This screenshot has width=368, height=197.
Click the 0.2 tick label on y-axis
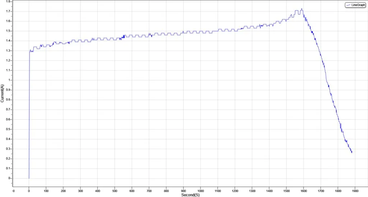tap(8, 159)
